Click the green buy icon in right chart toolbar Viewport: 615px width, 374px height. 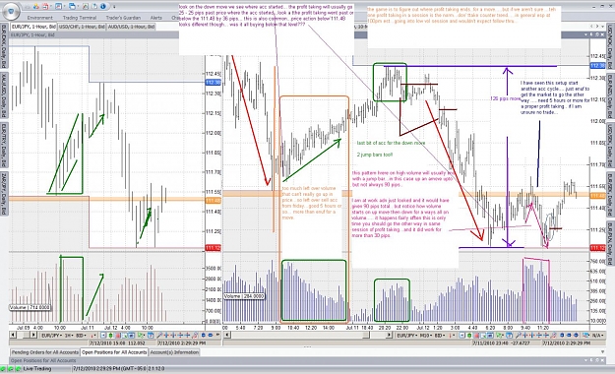469,336
